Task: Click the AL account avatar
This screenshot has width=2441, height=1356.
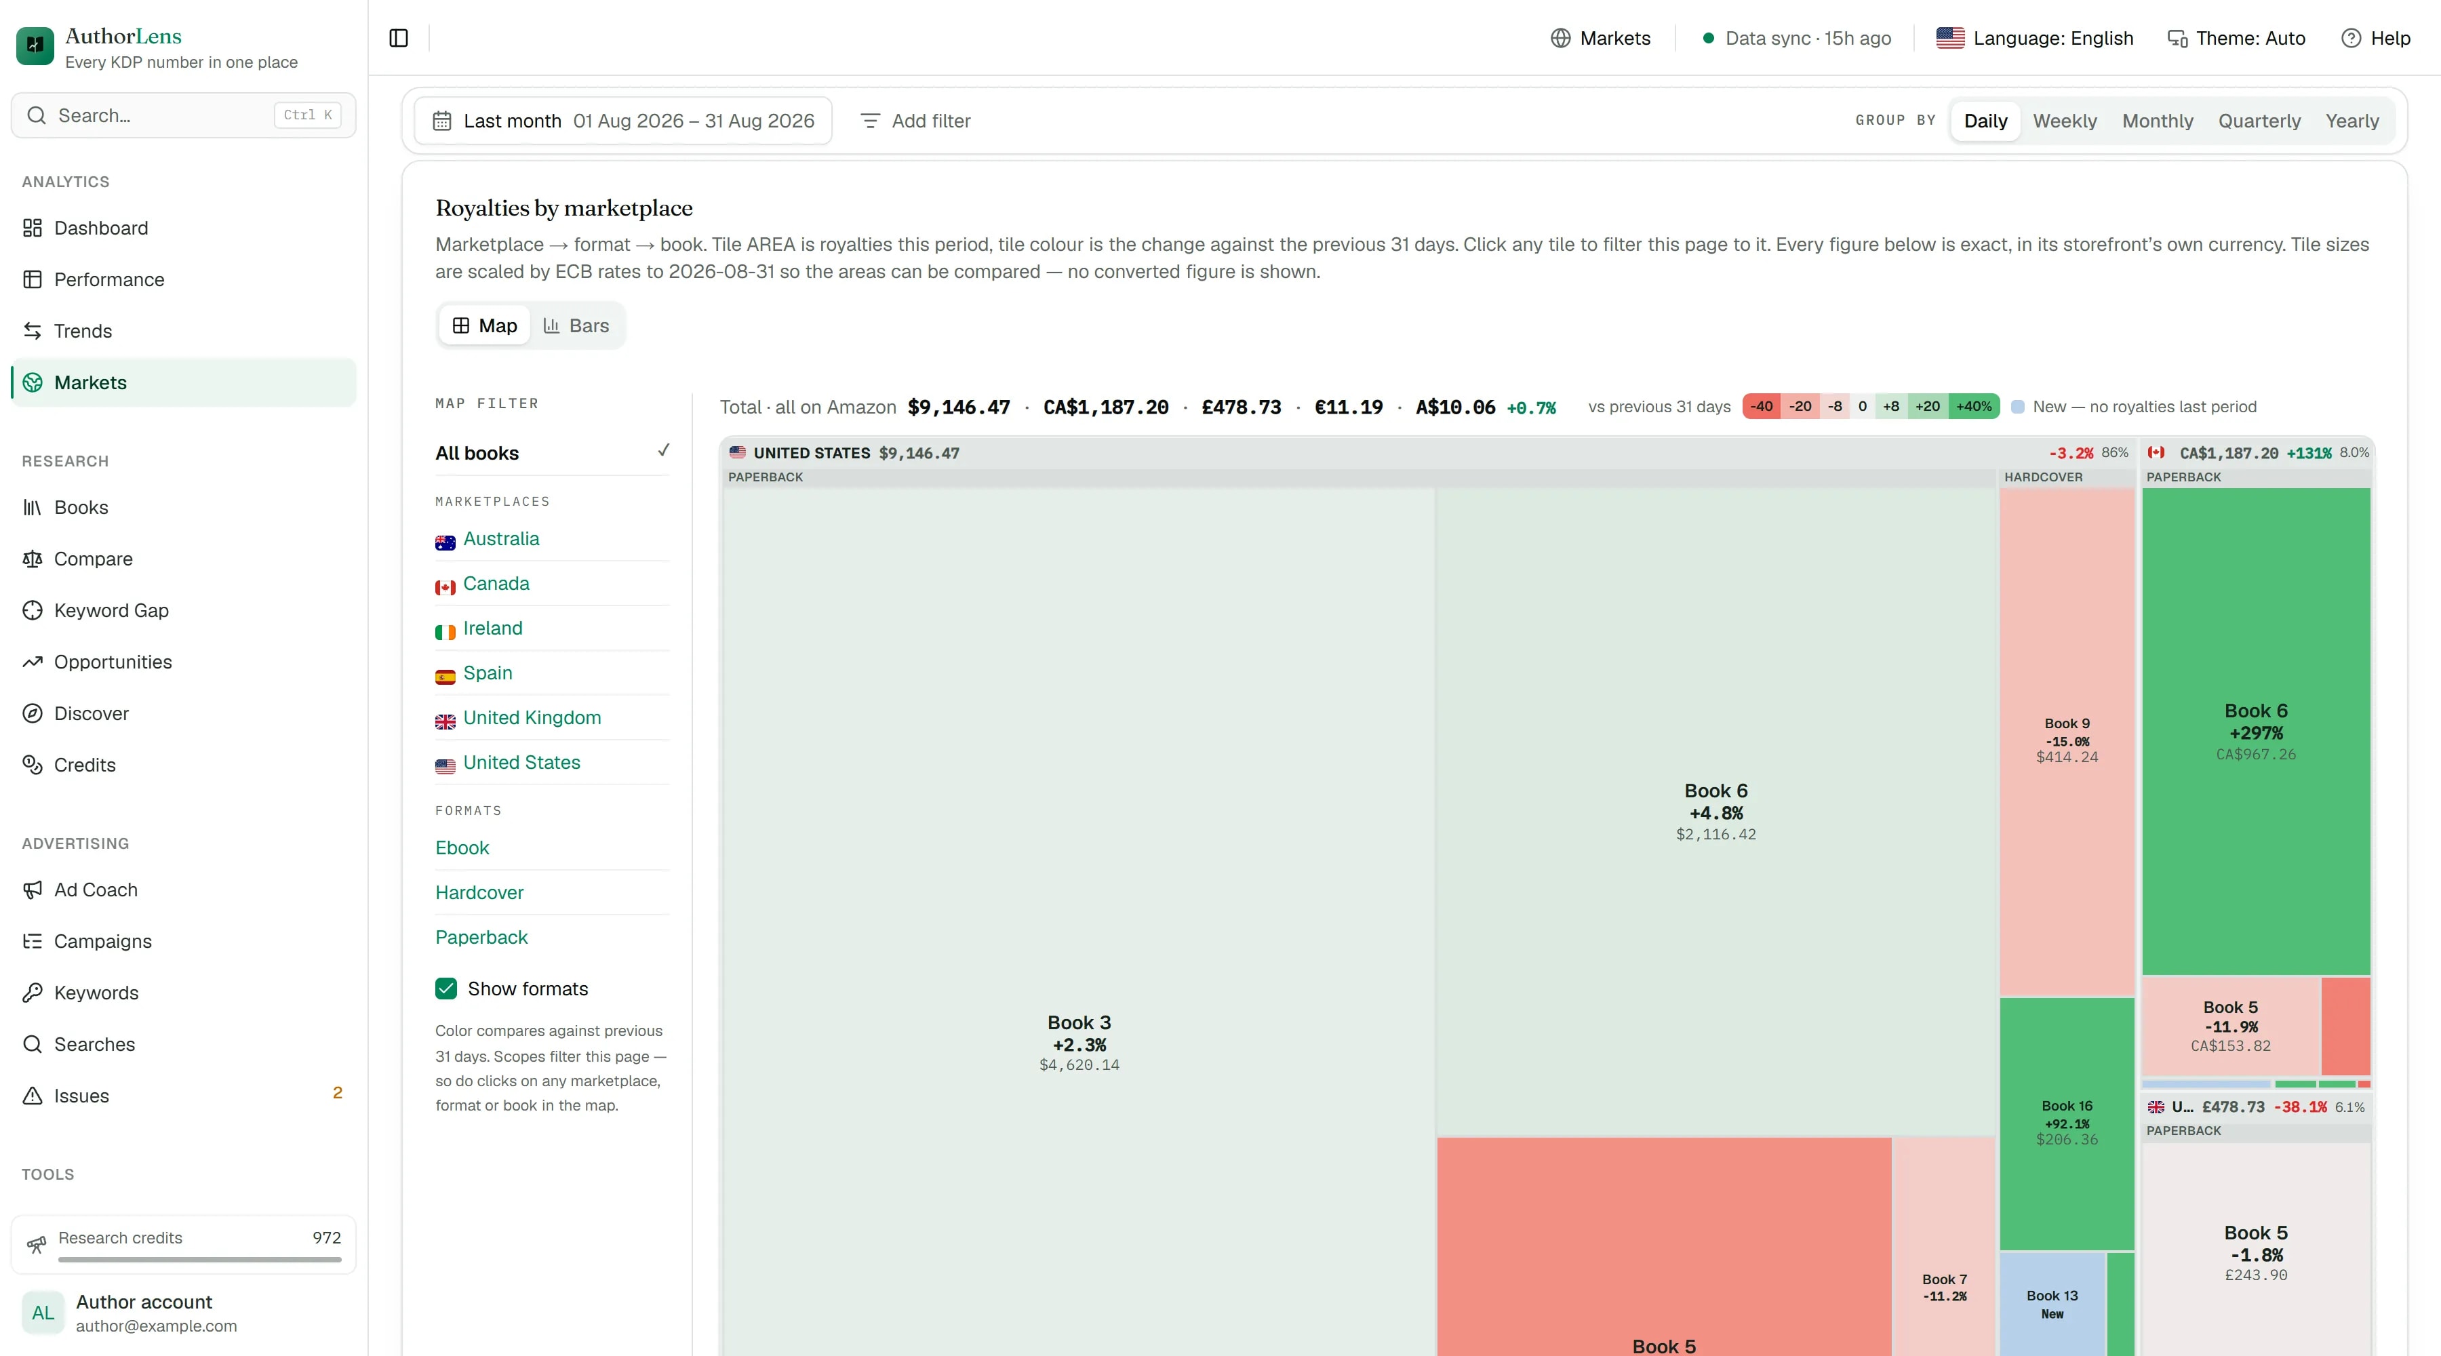Action: click(43, 1313)
